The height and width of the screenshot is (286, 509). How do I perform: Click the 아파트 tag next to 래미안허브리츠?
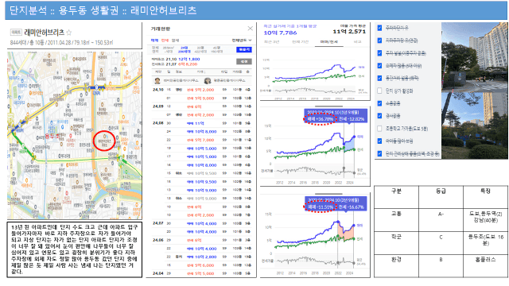coord(16,33)
